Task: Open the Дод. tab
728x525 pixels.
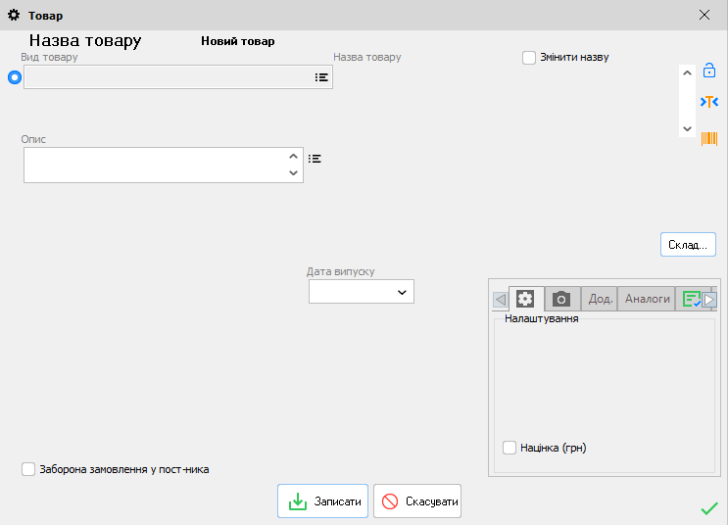Action: tap(600, 299)
